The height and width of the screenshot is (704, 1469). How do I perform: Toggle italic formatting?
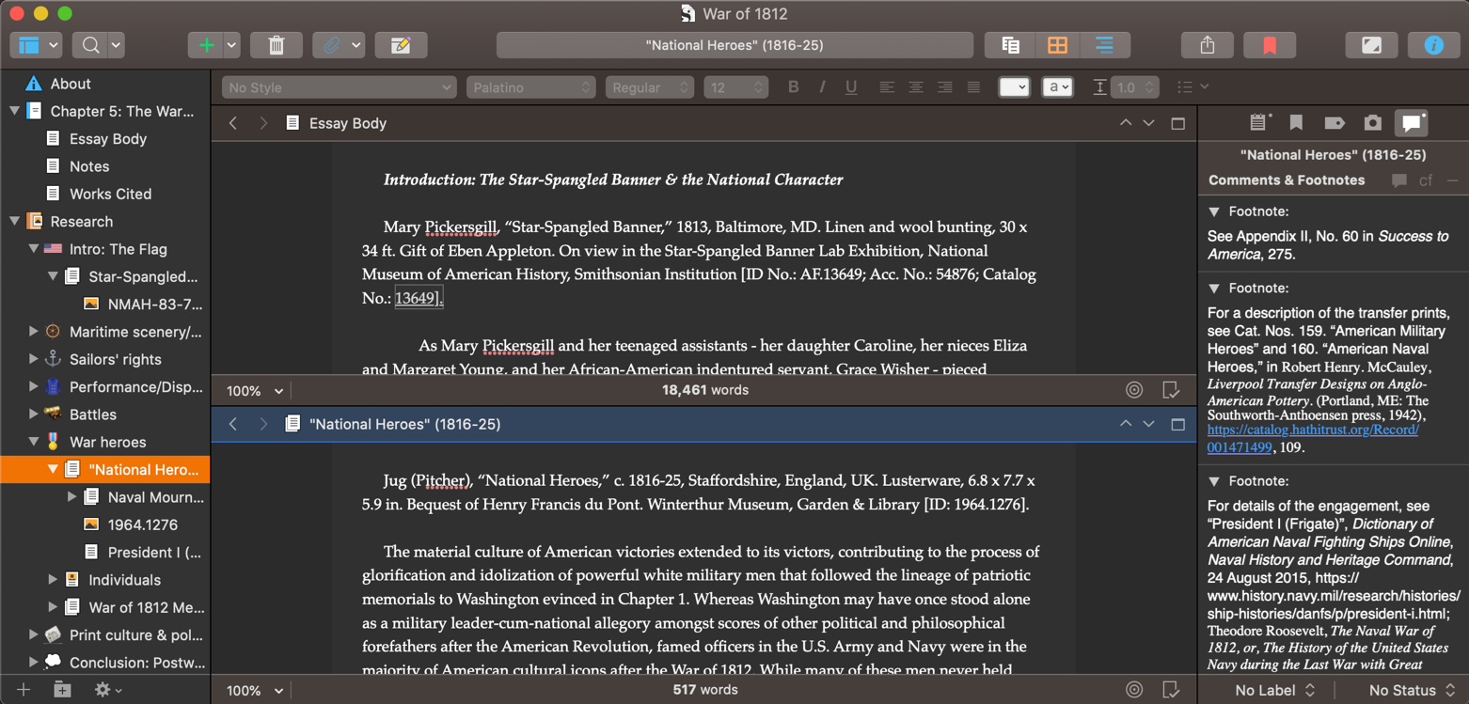(822, 87)
